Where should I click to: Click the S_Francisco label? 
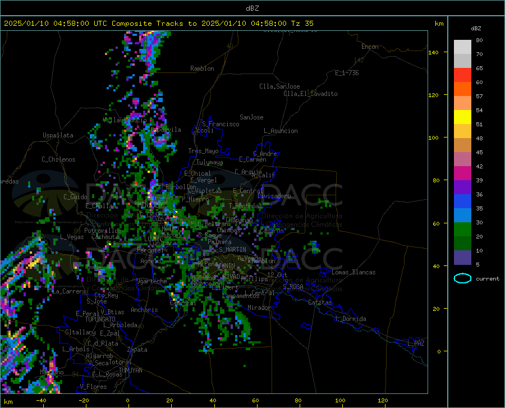tap(221, 124)
